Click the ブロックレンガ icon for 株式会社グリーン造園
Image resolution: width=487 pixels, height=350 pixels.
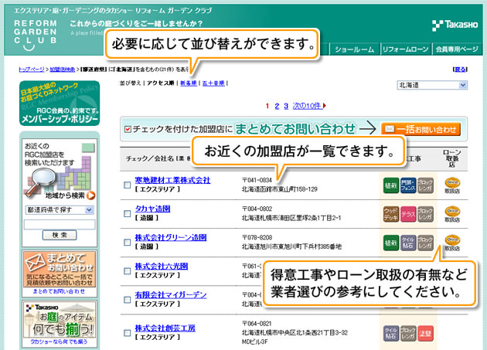pyautogui.click(x=425, y=243)
